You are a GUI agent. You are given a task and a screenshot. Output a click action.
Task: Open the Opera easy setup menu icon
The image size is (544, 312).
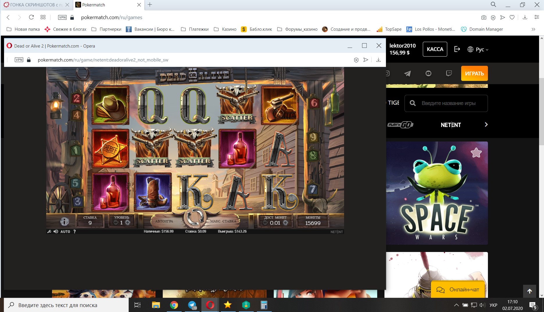coord(537,17)
